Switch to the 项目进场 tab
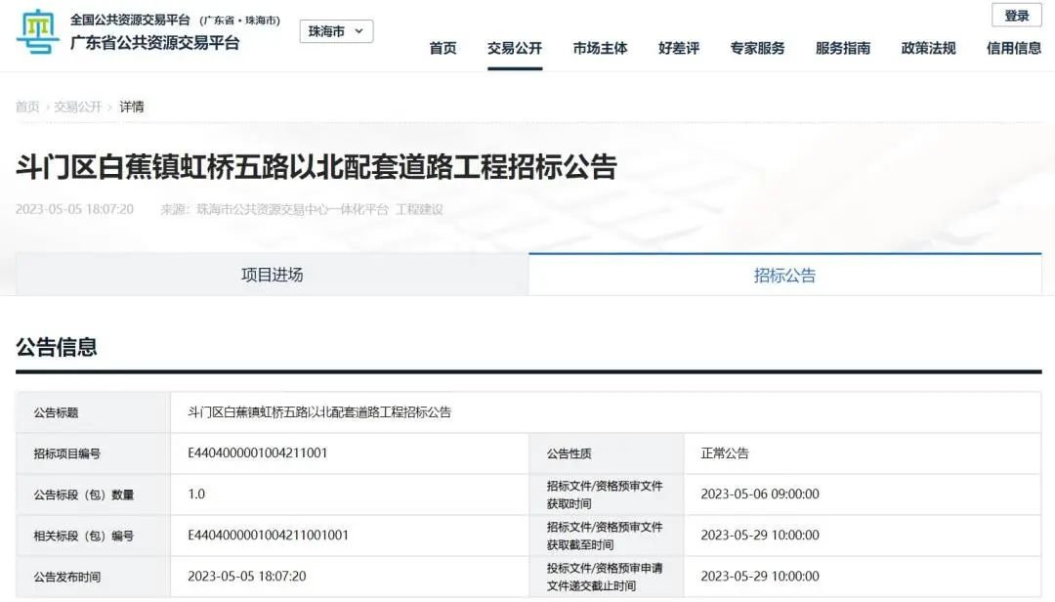1055x602 pixels. [272, 275]
